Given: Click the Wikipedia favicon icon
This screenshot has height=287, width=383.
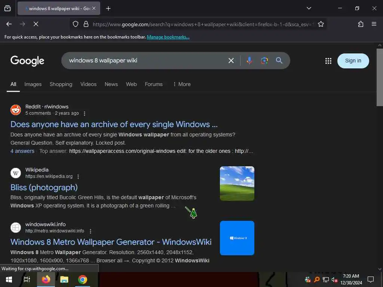Looking at the screenshot, I should [x=16, y=173].
